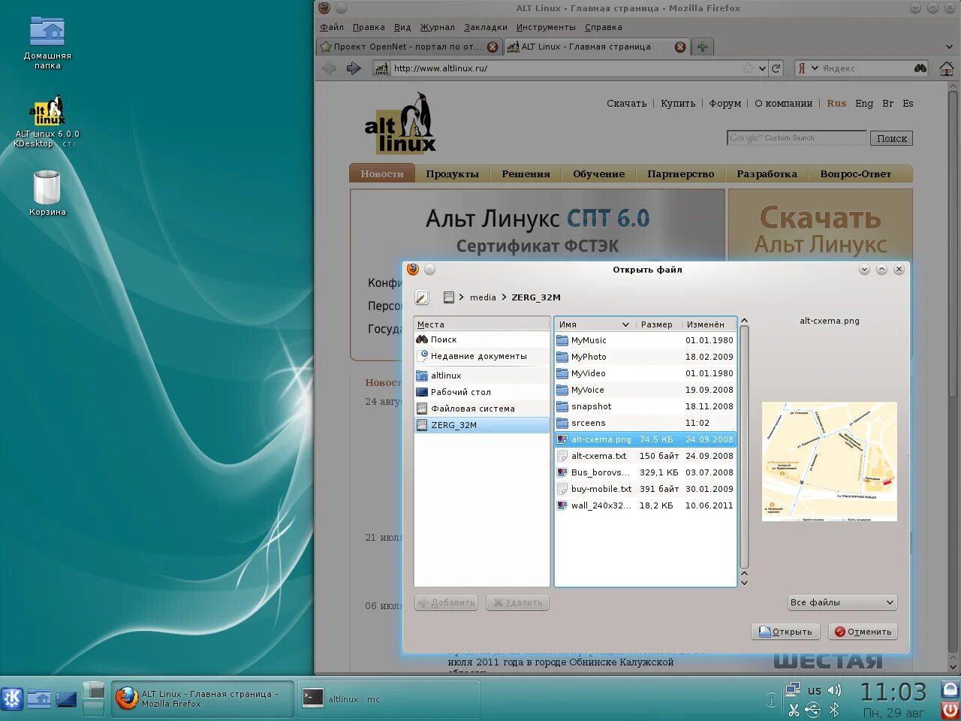Open the KDE application launcher menu
Viewport: 961px width, 721px height.
coord(12,698)
